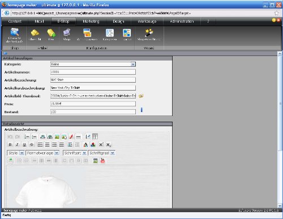Click the small blue back arrow above form
This screenshot has width=283, height=219.
tap(5, 53)
